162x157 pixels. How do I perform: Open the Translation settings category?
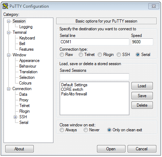coord(28,72)
